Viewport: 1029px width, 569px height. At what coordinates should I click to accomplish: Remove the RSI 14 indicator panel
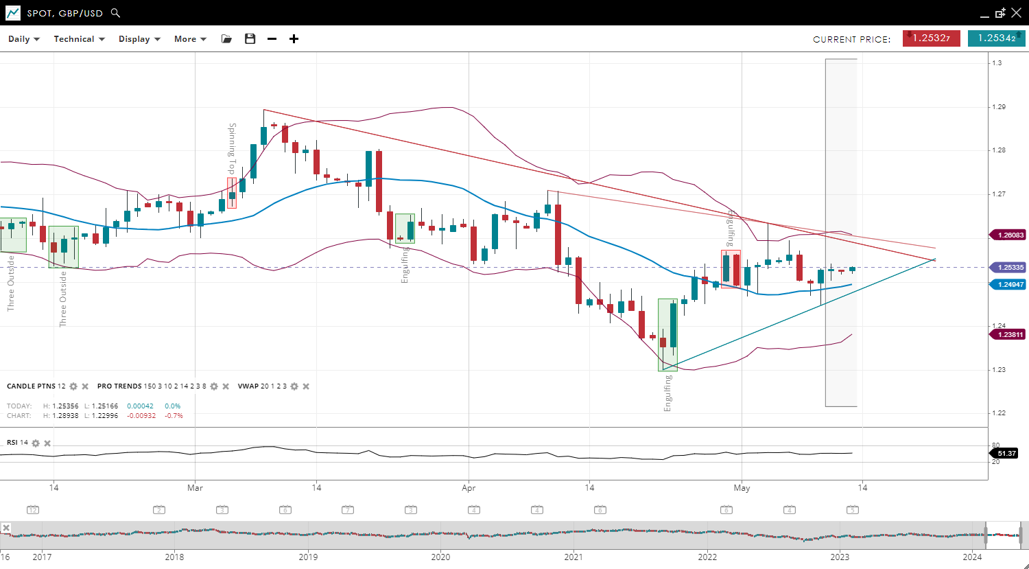click(x=47, y=443)
